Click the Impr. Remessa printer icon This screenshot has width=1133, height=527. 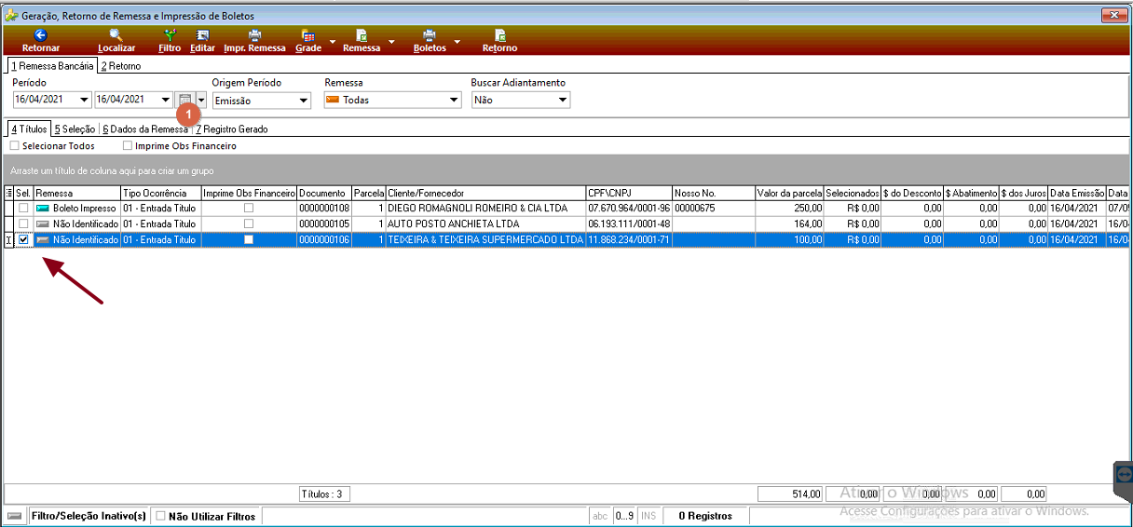254,34
